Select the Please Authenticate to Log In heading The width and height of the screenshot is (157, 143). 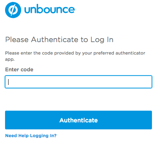click(59, 40)
